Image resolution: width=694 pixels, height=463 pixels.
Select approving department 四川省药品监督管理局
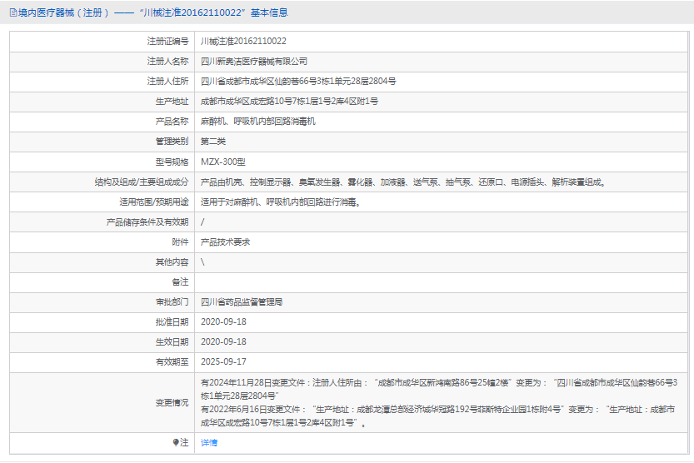click(x=242, y=302)
